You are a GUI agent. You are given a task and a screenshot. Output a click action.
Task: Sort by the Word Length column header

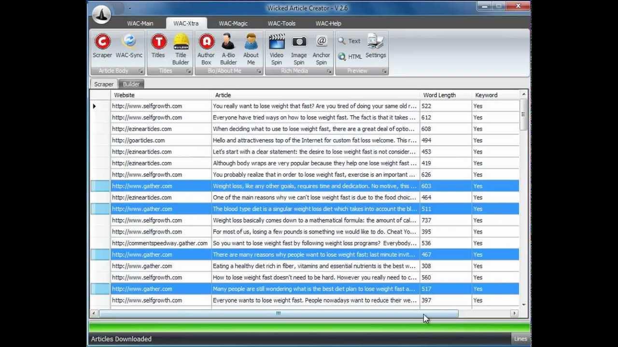(446, 95)
